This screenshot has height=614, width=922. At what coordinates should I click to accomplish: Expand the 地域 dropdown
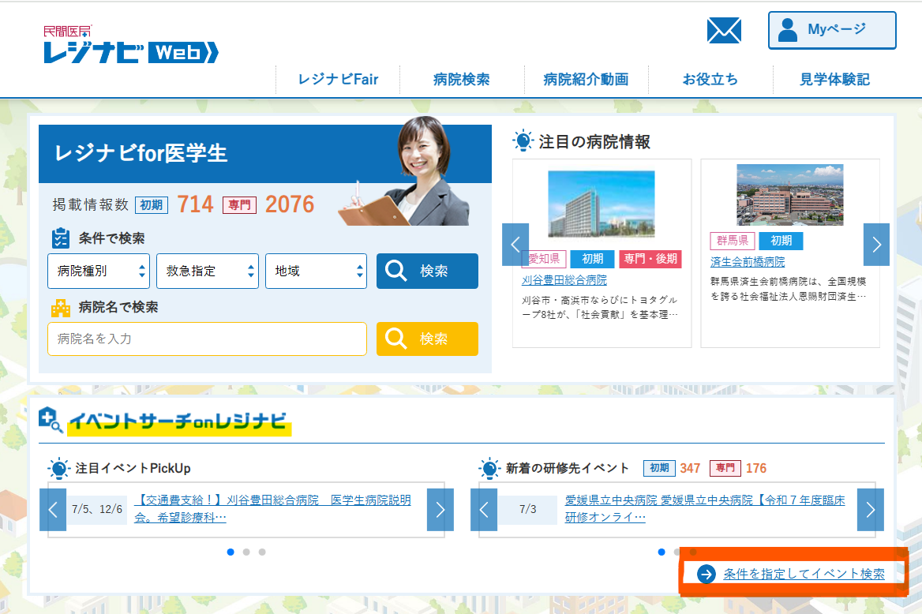point(317,271)
